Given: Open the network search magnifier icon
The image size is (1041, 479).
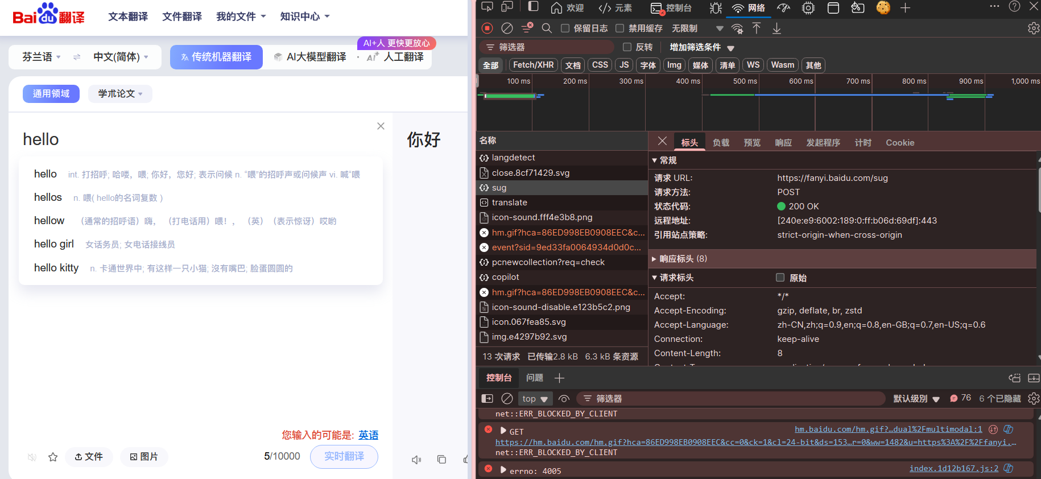Looking at the screenshot, I should [547, 28].
